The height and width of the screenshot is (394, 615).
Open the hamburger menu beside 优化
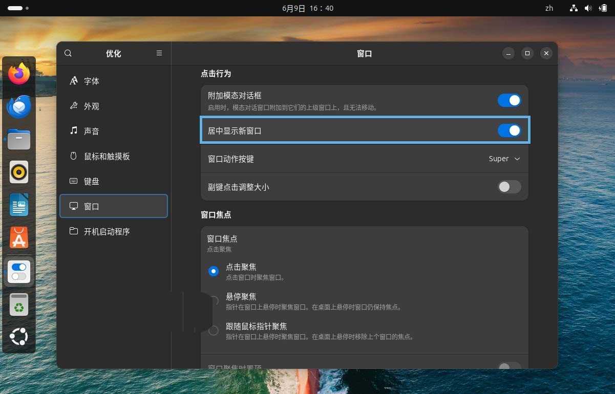click(x=159, y=53)
